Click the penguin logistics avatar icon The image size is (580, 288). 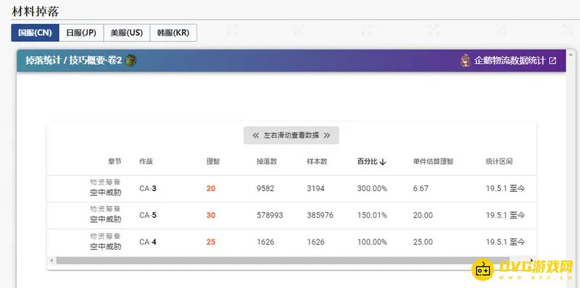(x=465, y=61)
